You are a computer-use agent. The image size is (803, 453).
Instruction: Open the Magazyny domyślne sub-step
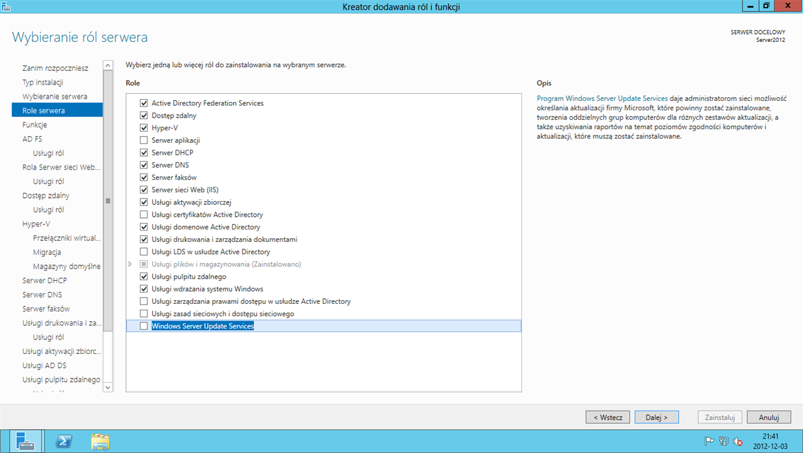click(66, 266)
